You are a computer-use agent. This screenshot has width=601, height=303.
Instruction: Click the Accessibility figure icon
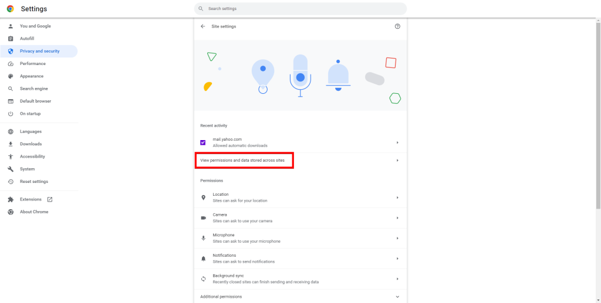point(11,156)
